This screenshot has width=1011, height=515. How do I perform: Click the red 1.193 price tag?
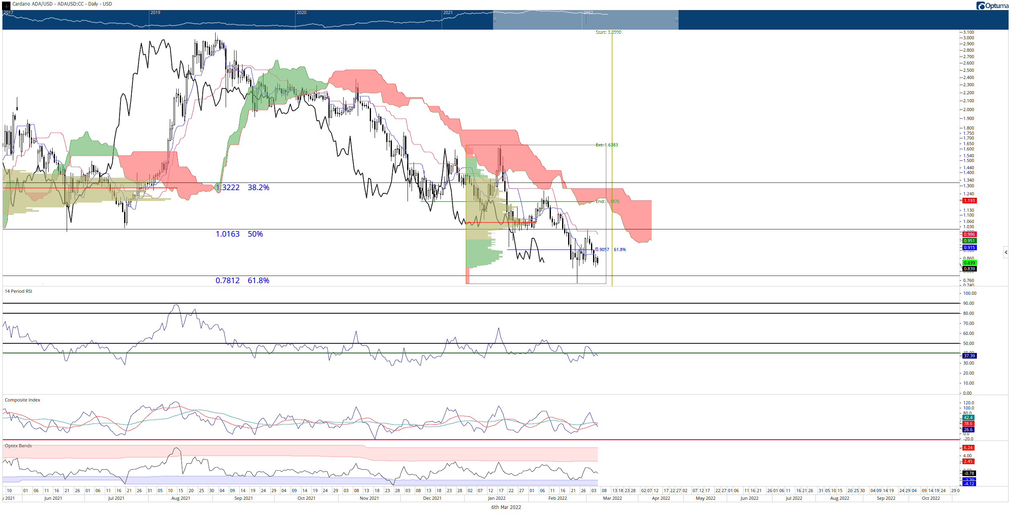(x=970, y=201)
